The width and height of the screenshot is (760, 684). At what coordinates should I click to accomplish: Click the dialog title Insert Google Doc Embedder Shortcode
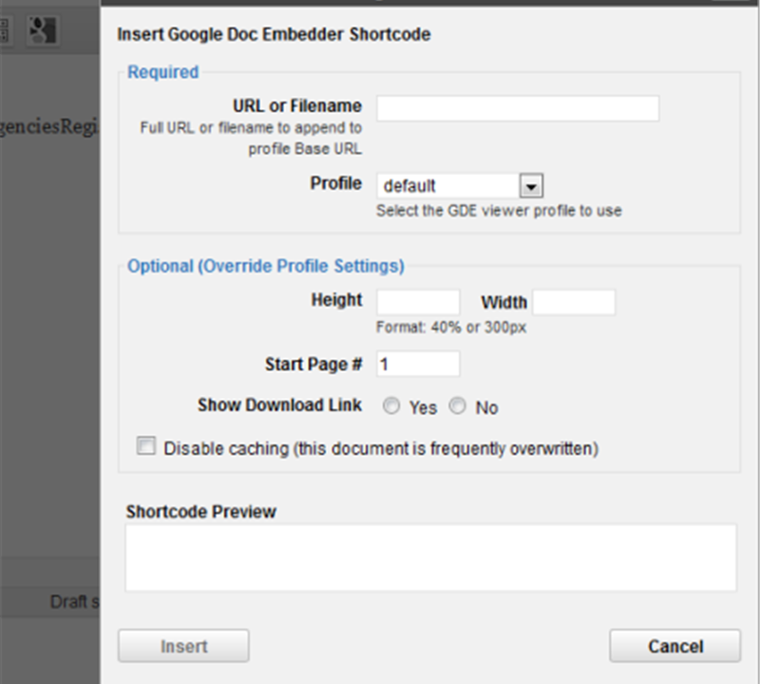point(274,35)
